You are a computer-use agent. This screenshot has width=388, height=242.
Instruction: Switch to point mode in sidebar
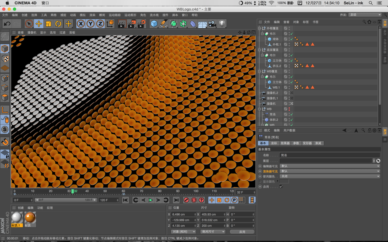point(5,78)
